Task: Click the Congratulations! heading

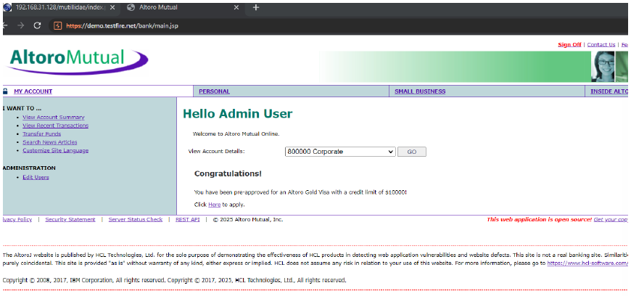Action: tap(228, 174)
